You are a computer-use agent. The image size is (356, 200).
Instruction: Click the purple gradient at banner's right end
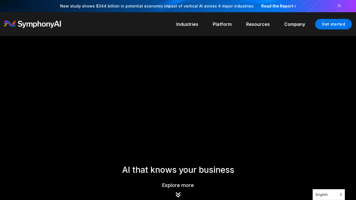[351, 6]
